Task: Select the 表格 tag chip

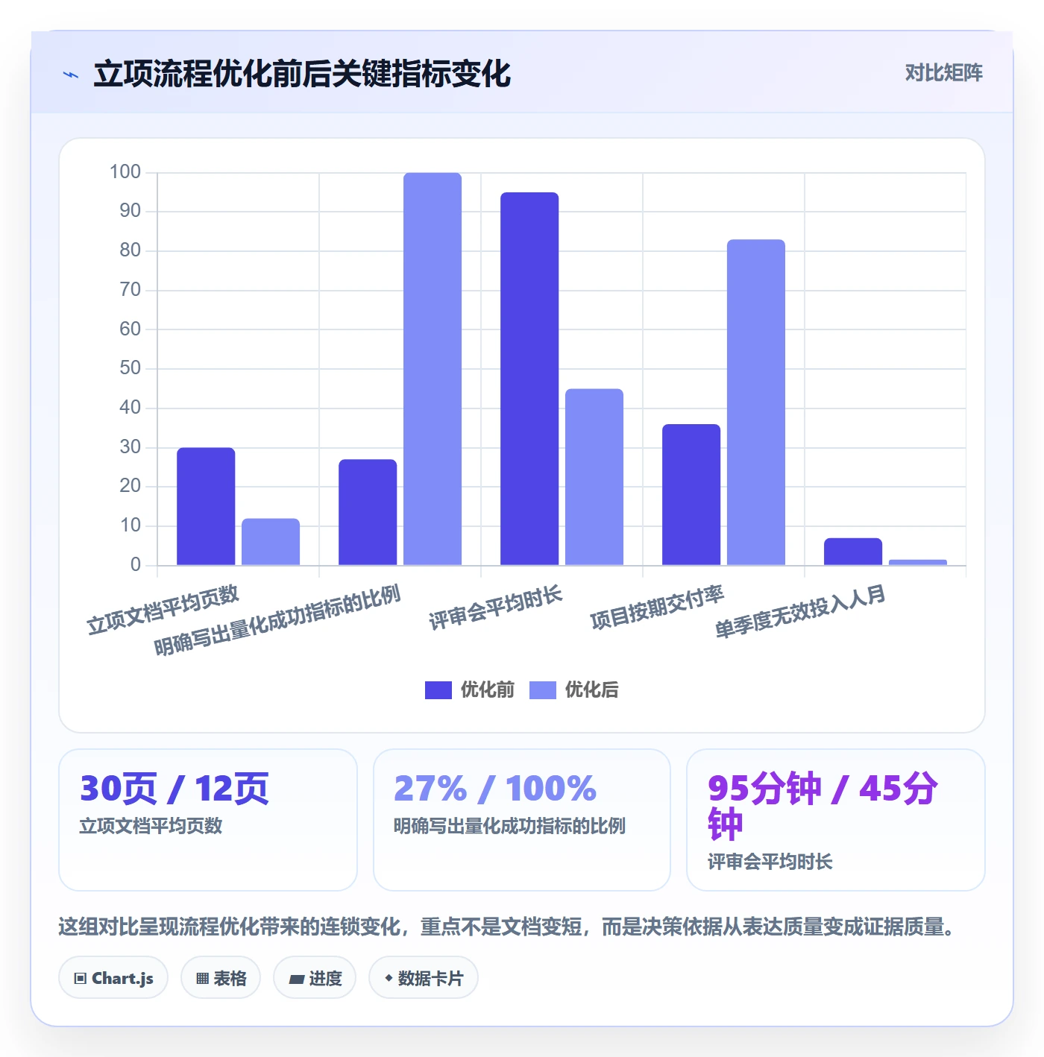Action: click(x=221, y=977)
